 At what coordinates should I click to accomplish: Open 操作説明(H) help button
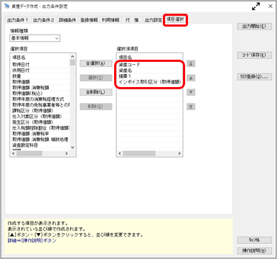(254, 250)
